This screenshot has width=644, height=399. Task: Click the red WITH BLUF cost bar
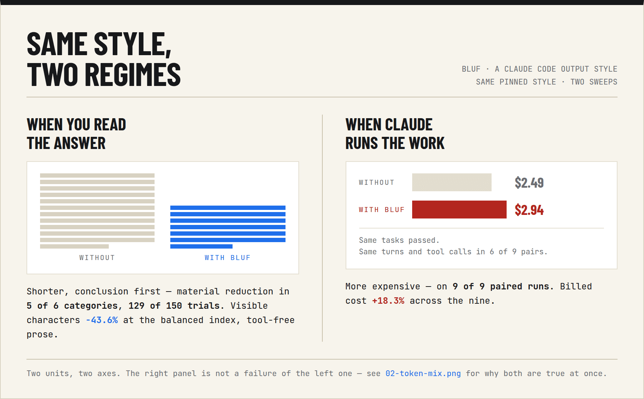tap(459, 210)
